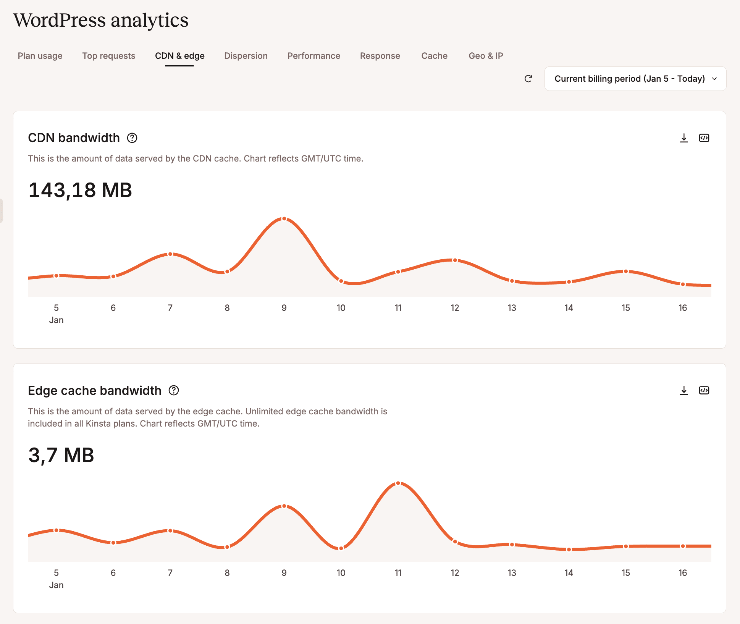Switch to the Plan usage tab
Image resolution: width=740 pixels, height=624 pixels.
point(40,56)
